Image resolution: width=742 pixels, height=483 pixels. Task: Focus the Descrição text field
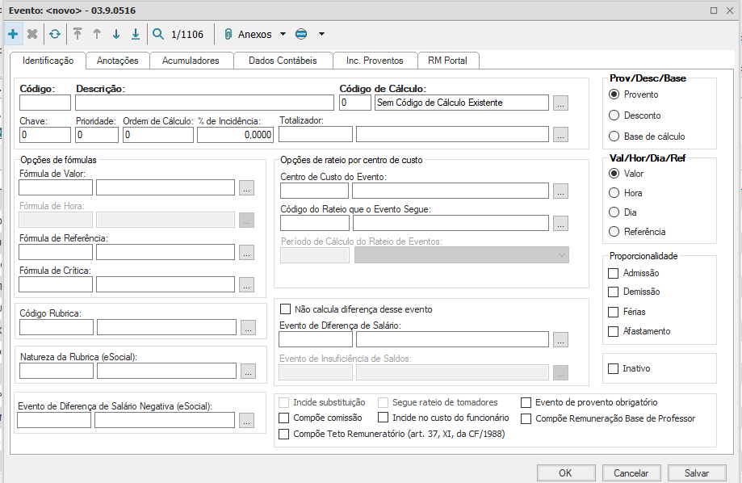[x=203, y=103]
